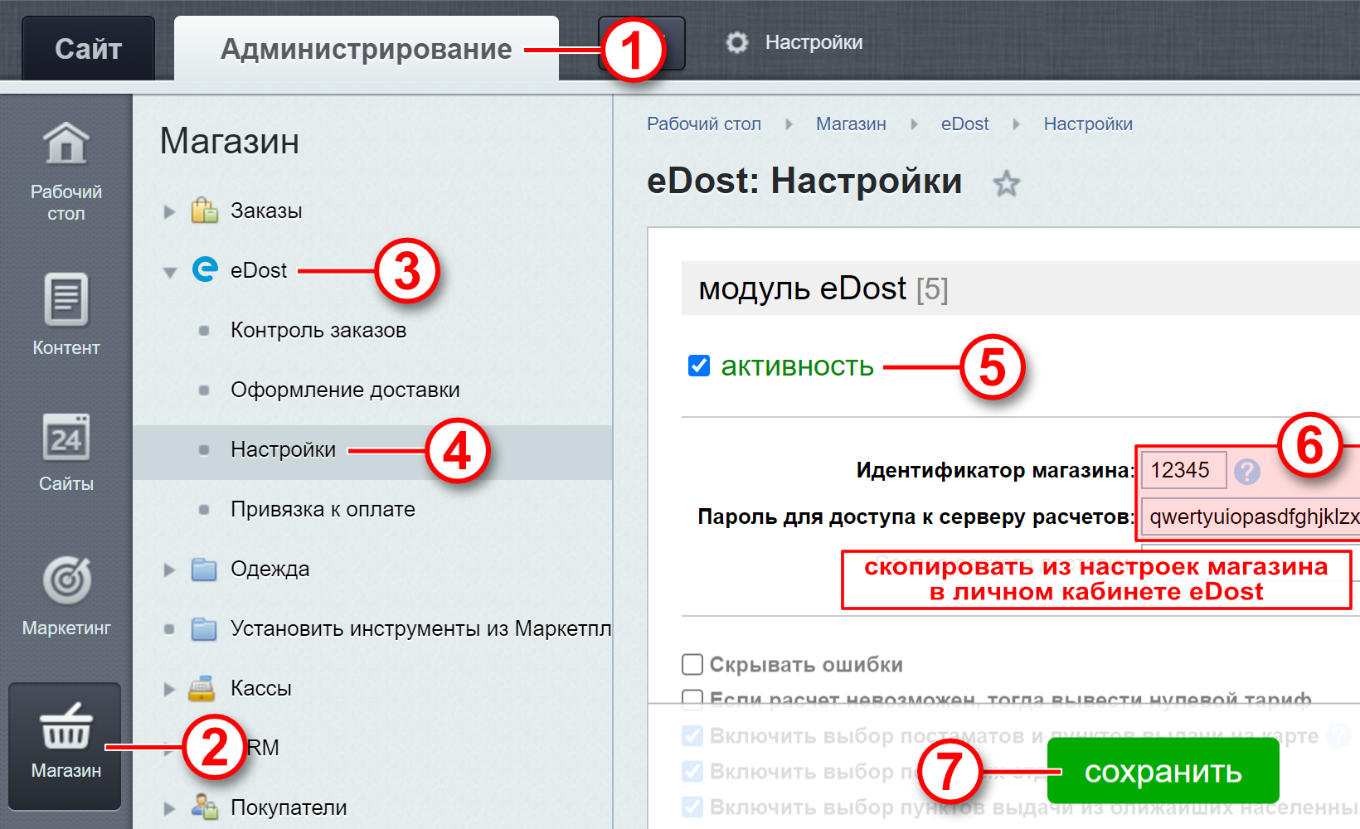Screen dimensions: 1360x829
Task: Expand the Одежда tree node
Action: [x=169, y=570]
